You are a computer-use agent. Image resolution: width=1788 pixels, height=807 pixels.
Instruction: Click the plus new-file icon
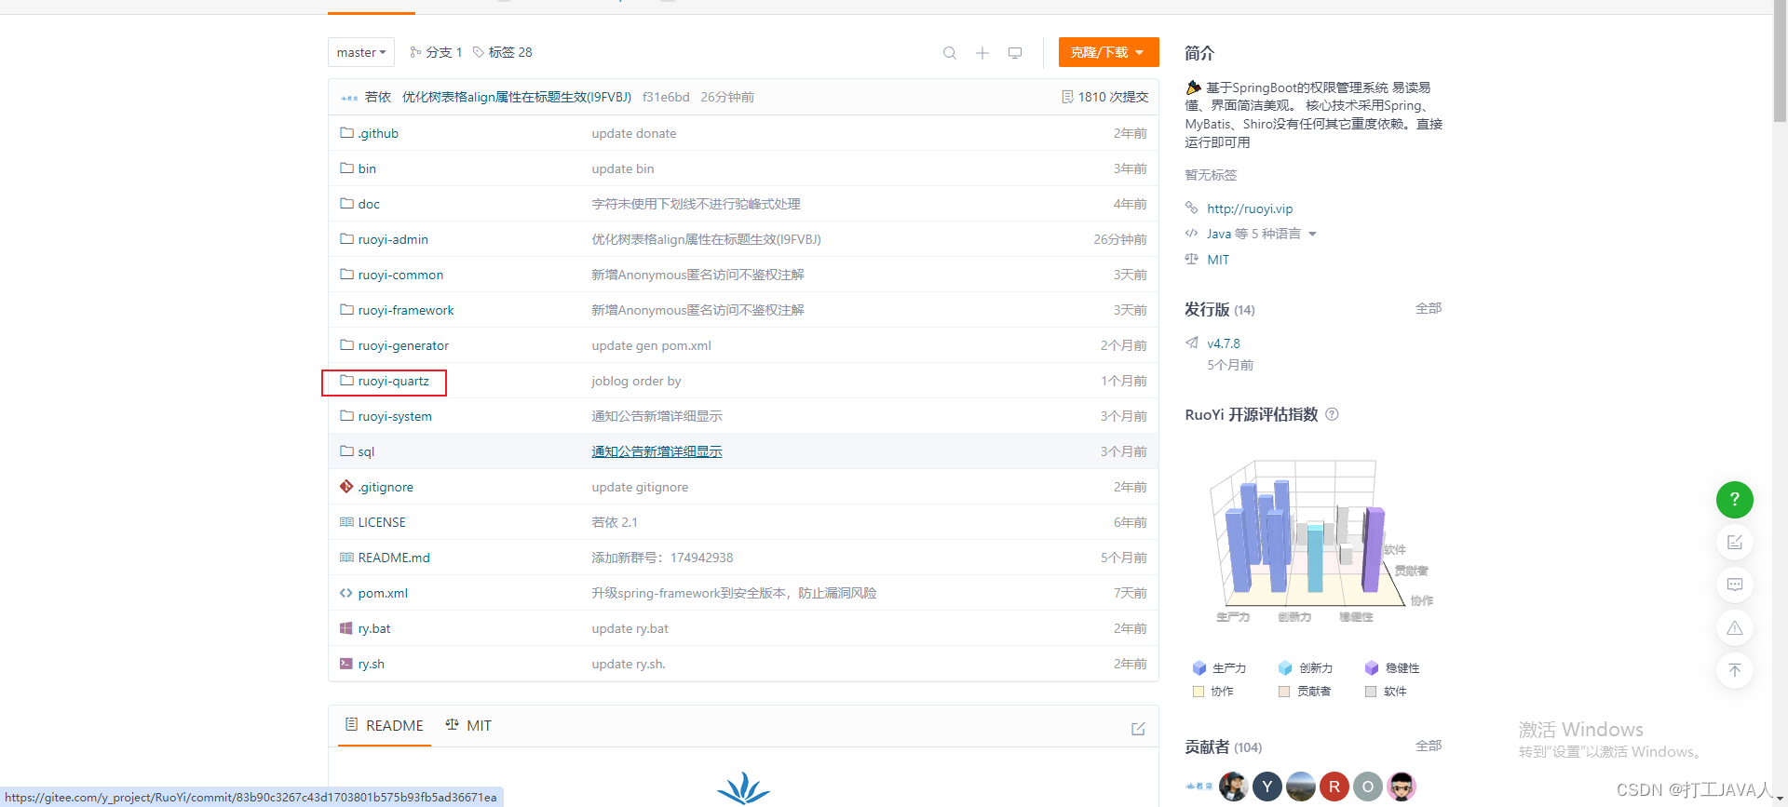982,53
